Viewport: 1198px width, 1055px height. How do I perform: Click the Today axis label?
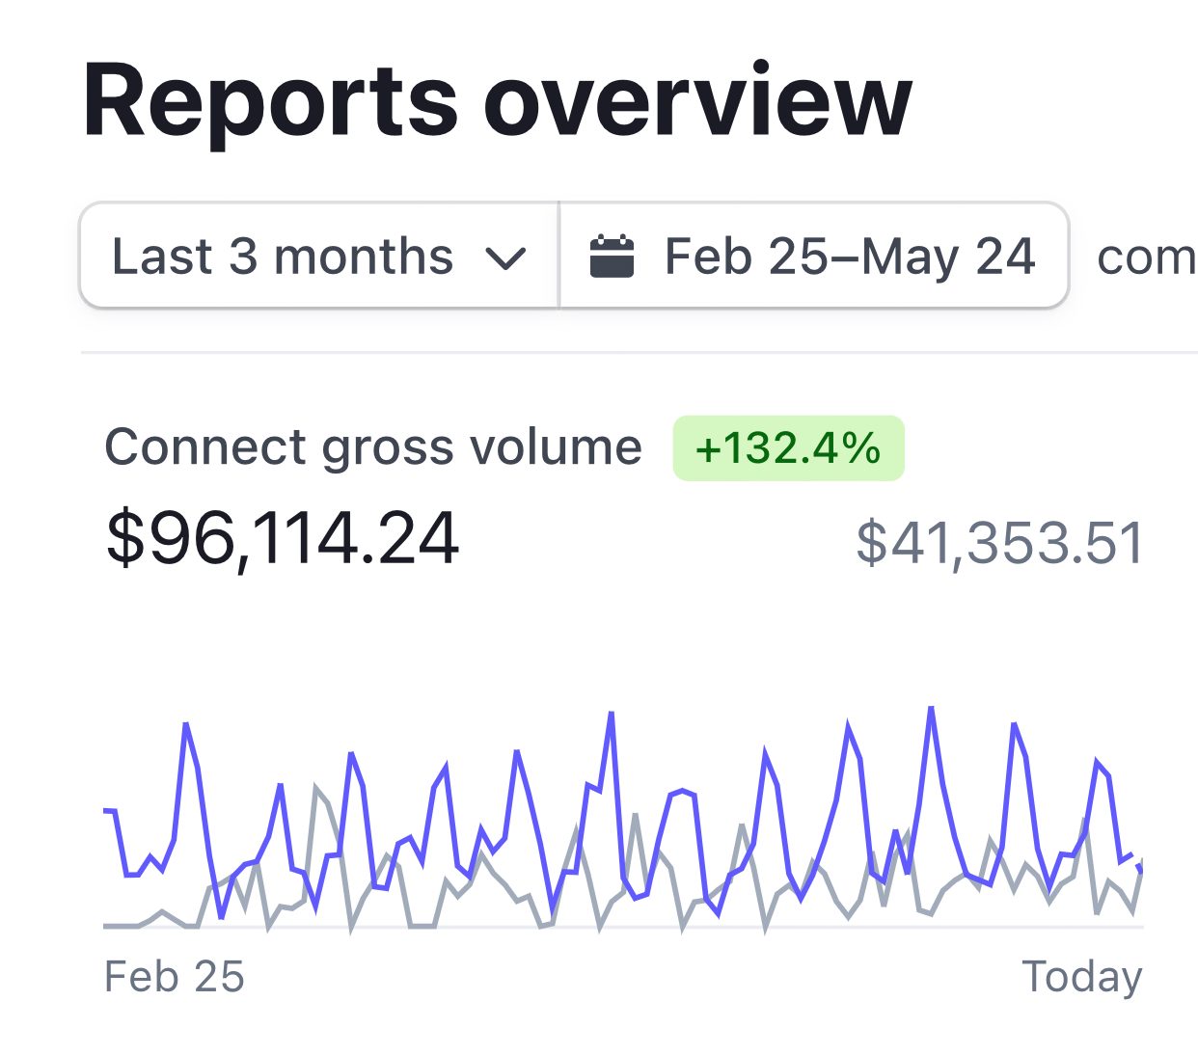[1081, 977]
